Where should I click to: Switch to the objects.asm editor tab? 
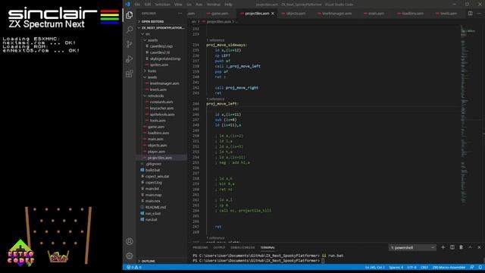tap(295, 14)
